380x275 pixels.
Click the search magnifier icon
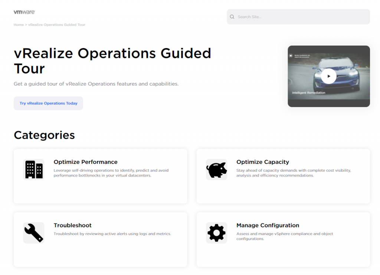232,17
